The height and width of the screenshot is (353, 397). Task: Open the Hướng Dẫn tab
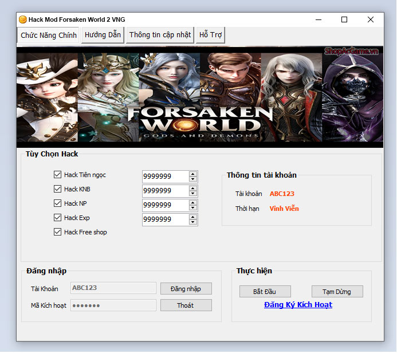(103, 35)
